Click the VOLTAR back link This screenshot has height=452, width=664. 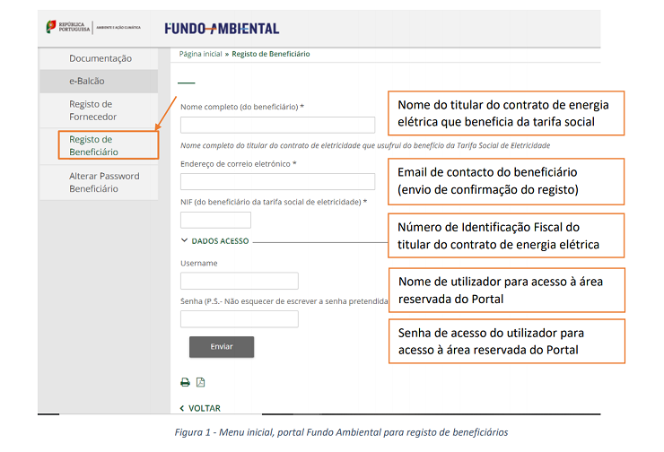tap(200, 408)
